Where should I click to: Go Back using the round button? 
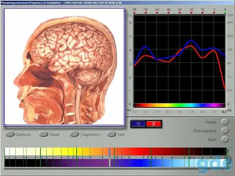225,139
